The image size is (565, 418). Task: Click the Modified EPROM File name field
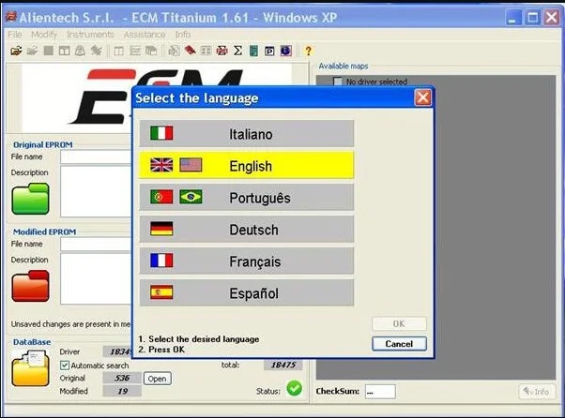click(96, 245)
